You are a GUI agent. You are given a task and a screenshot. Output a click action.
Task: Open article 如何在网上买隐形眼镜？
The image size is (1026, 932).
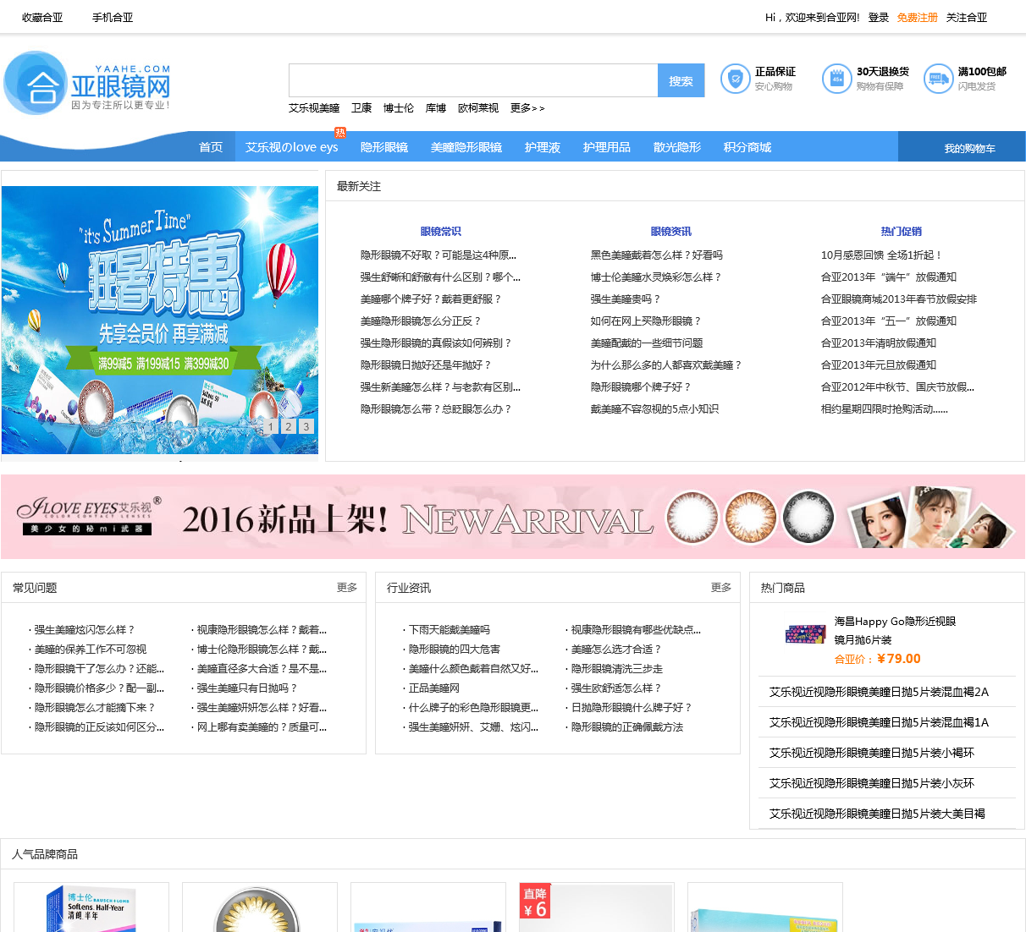[x=647, y=321]
